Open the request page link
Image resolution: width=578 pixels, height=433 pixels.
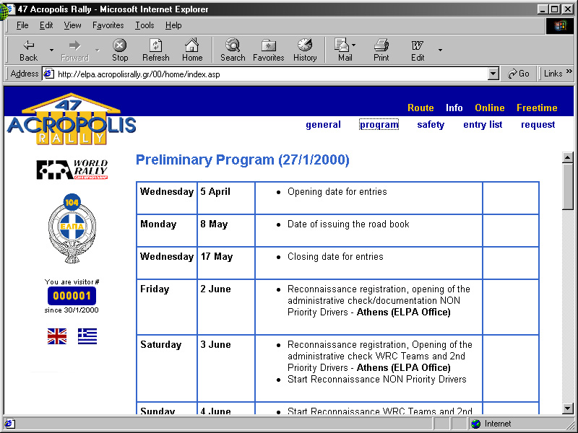tap(538, 125)
